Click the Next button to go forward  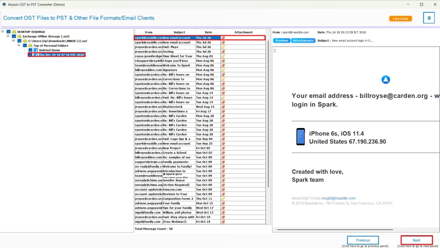pos(416,240)
